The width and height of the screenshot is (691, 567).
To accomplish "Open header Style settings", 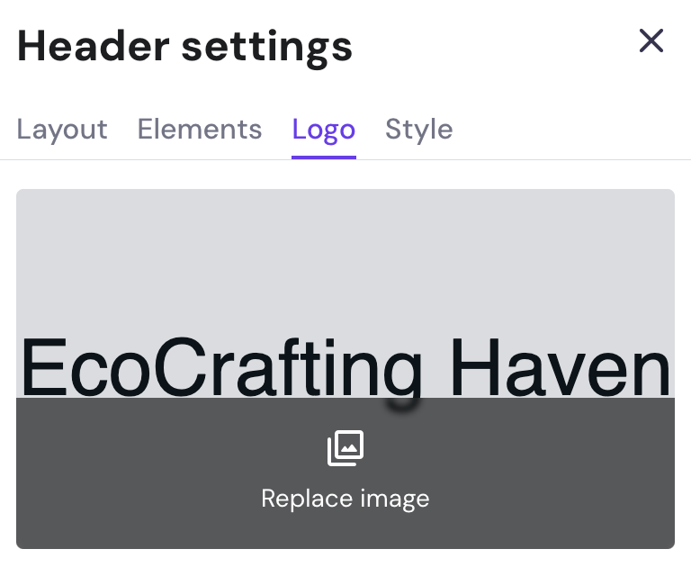I will click(x=418, y=130).
